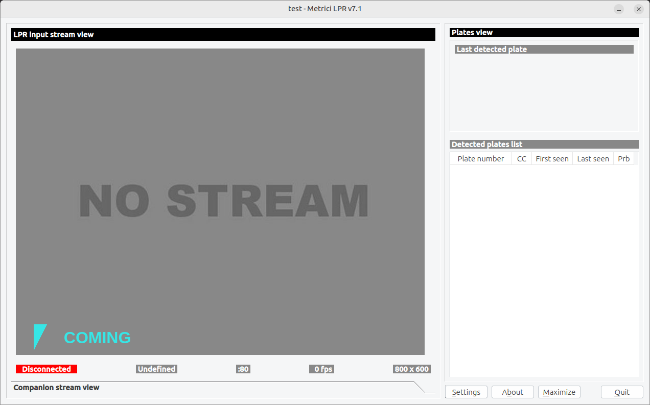Click the :80 port label
This screenshot has height=405, width=650.
(x=243, y=369)
